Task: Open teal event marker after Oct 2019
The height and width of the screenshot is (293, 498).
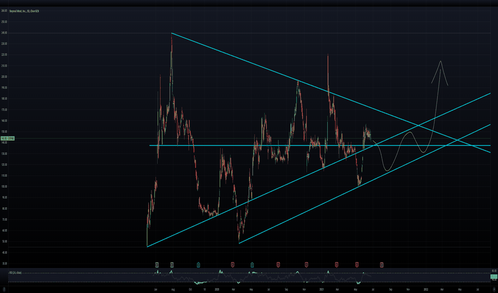Action: tap(198, 265)
